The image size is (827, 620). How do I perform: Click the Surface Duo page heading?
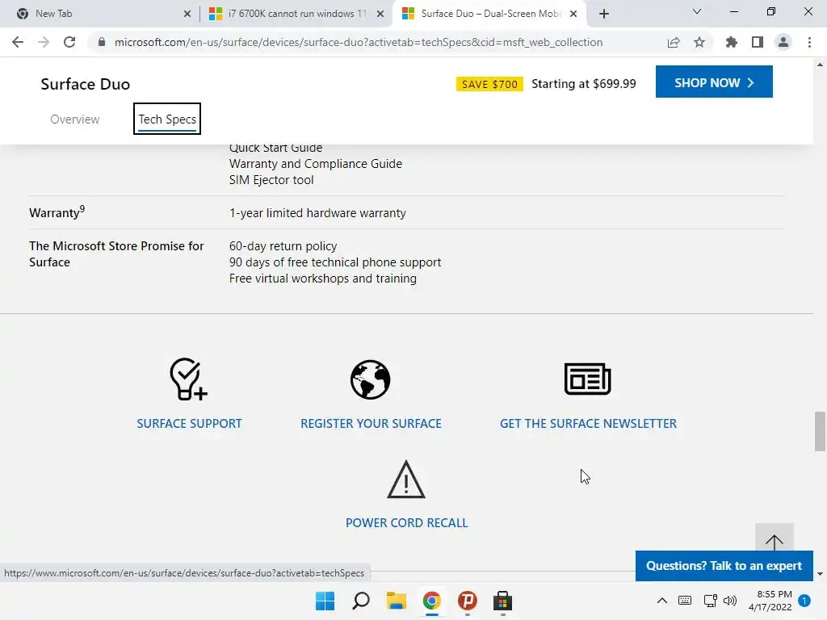[86, 84]
